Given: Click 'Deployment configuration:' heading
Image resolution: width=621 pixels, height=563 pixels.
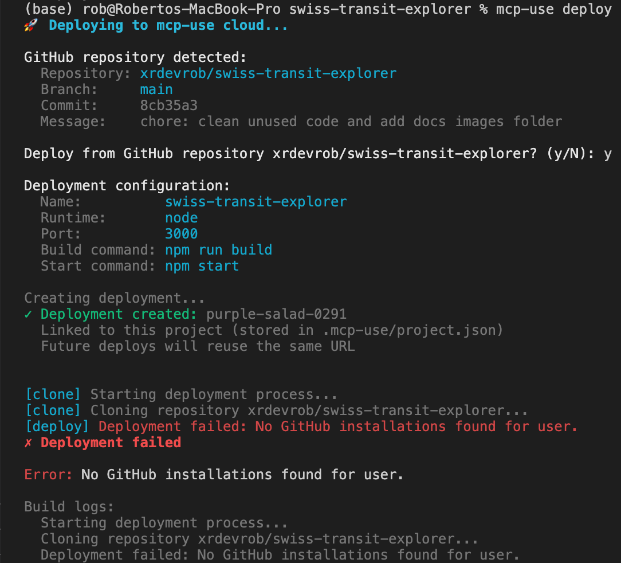Looking at the screenshot, I should tap(127, 186).
